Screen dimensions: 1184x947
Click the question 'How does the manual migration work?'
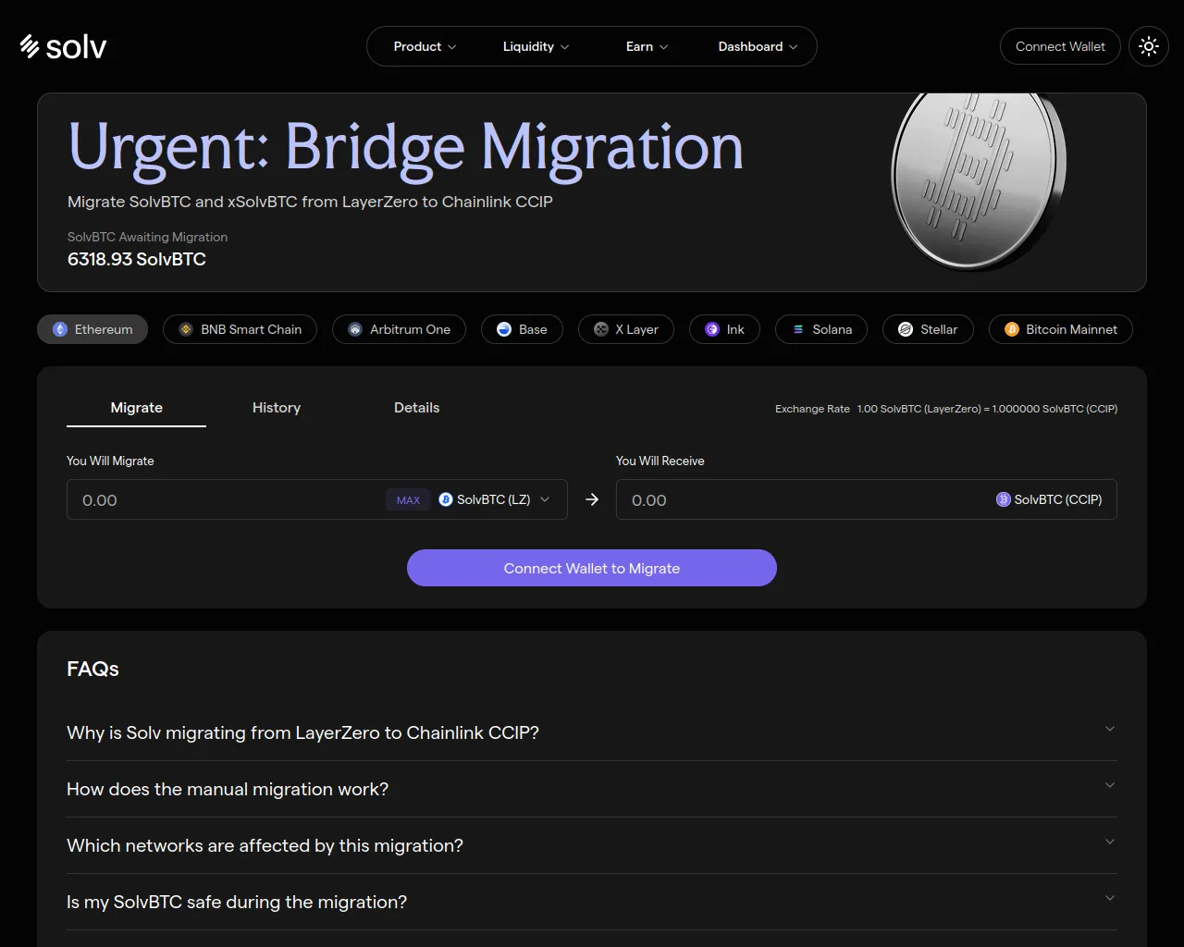[228, 789]
